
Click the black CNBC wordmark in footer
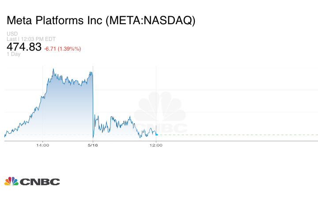coord(40,182)
